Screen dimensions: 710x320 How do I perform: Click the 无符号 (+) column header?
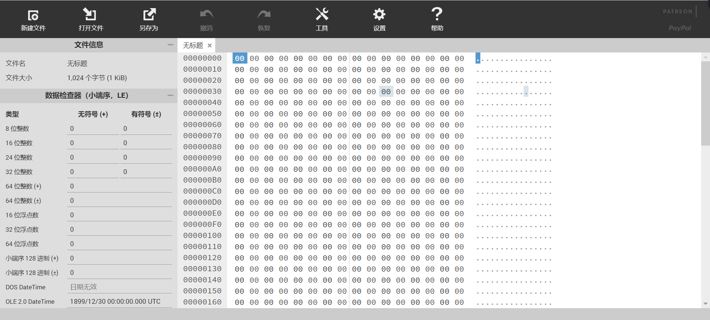93,114
